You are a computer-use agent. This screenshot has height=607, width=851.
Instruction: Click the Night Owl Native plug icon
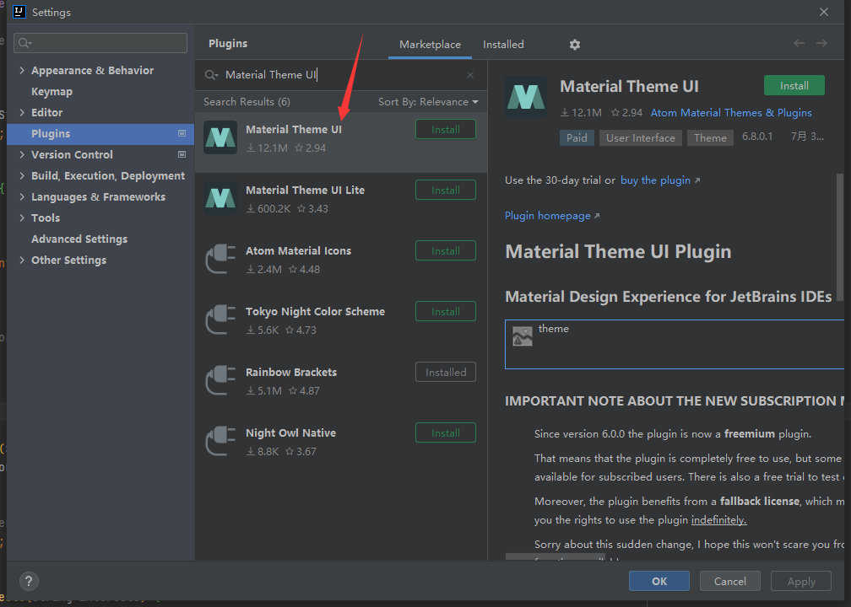point(220,441)
